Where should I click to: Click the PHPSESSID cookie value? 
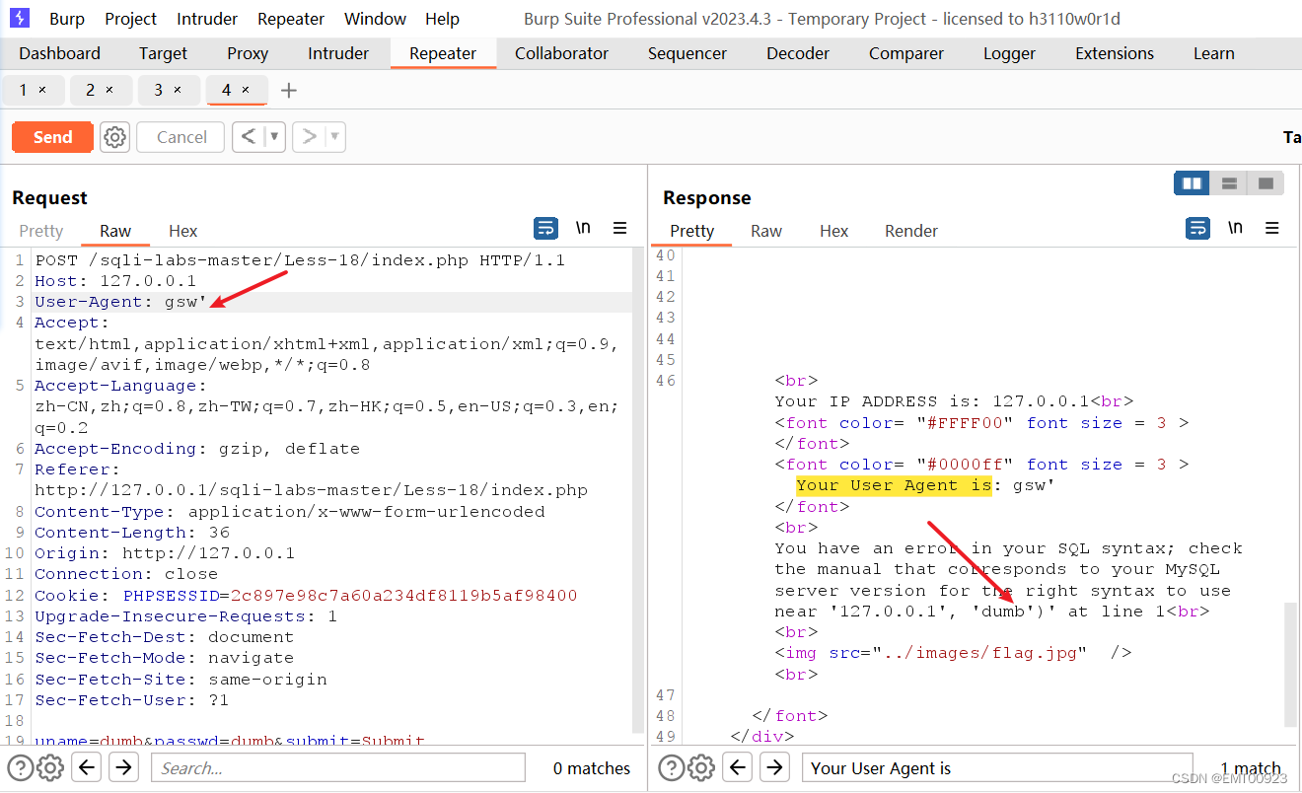click(403, 595)
